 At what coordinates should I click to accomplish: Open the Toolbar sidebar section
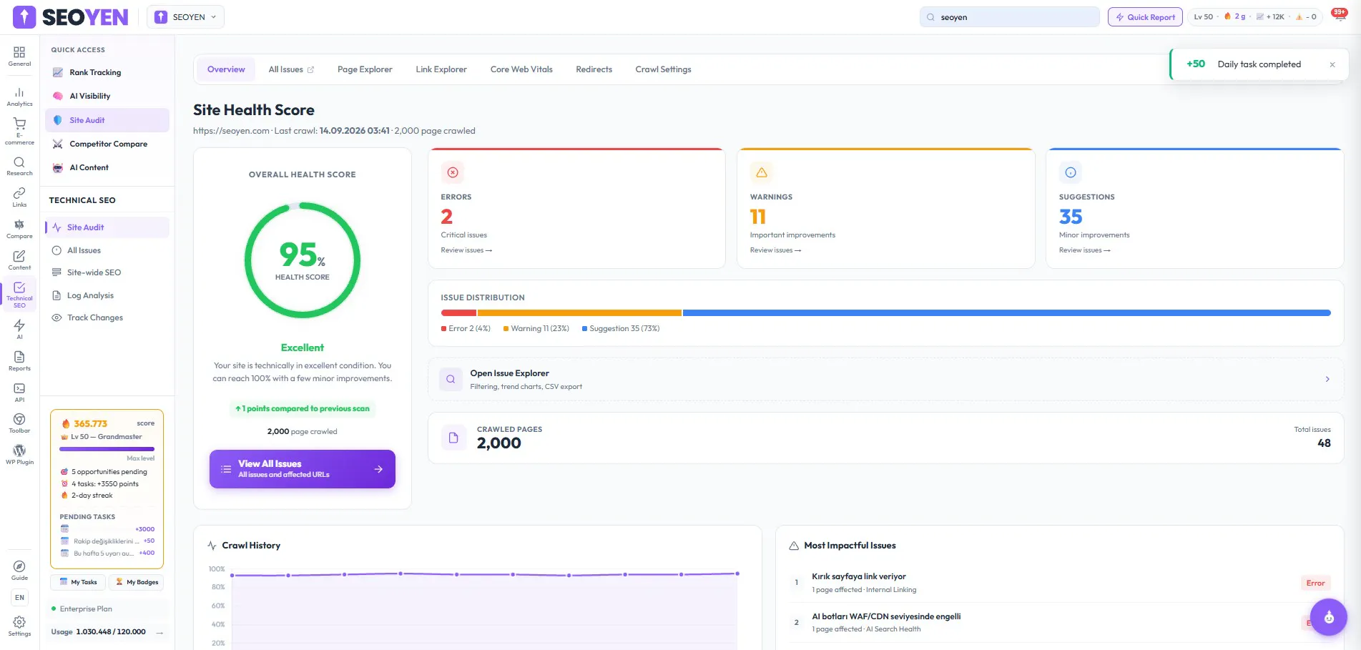(19, 423)
